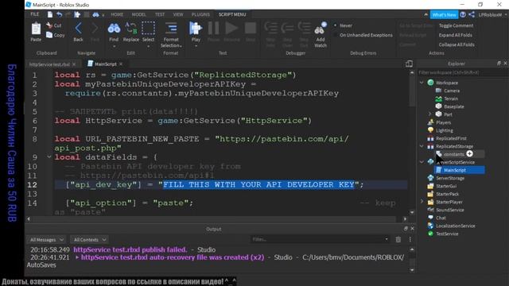The image size is (509, 286).
Task: Switch to the TEST ribbon tab
Action: (x=160, y=14)
